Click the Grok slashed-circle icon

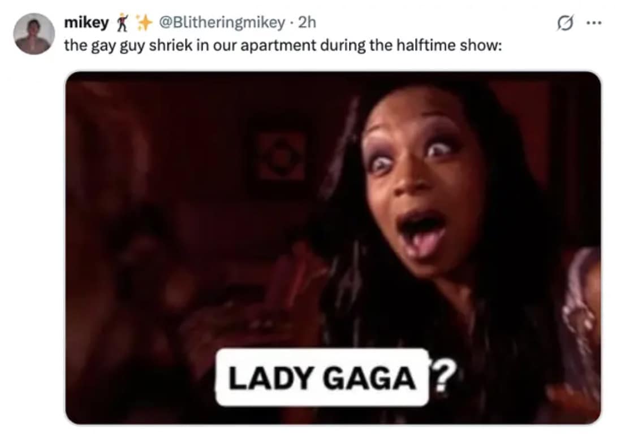pyautogui.click(x=565, y=23)
